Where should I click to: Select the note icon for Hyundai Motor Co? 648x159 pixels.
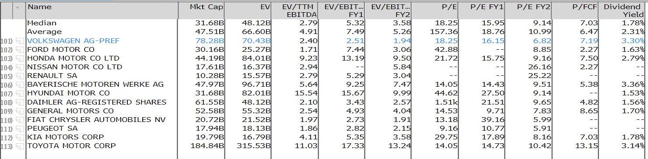[x=19, y=93]
